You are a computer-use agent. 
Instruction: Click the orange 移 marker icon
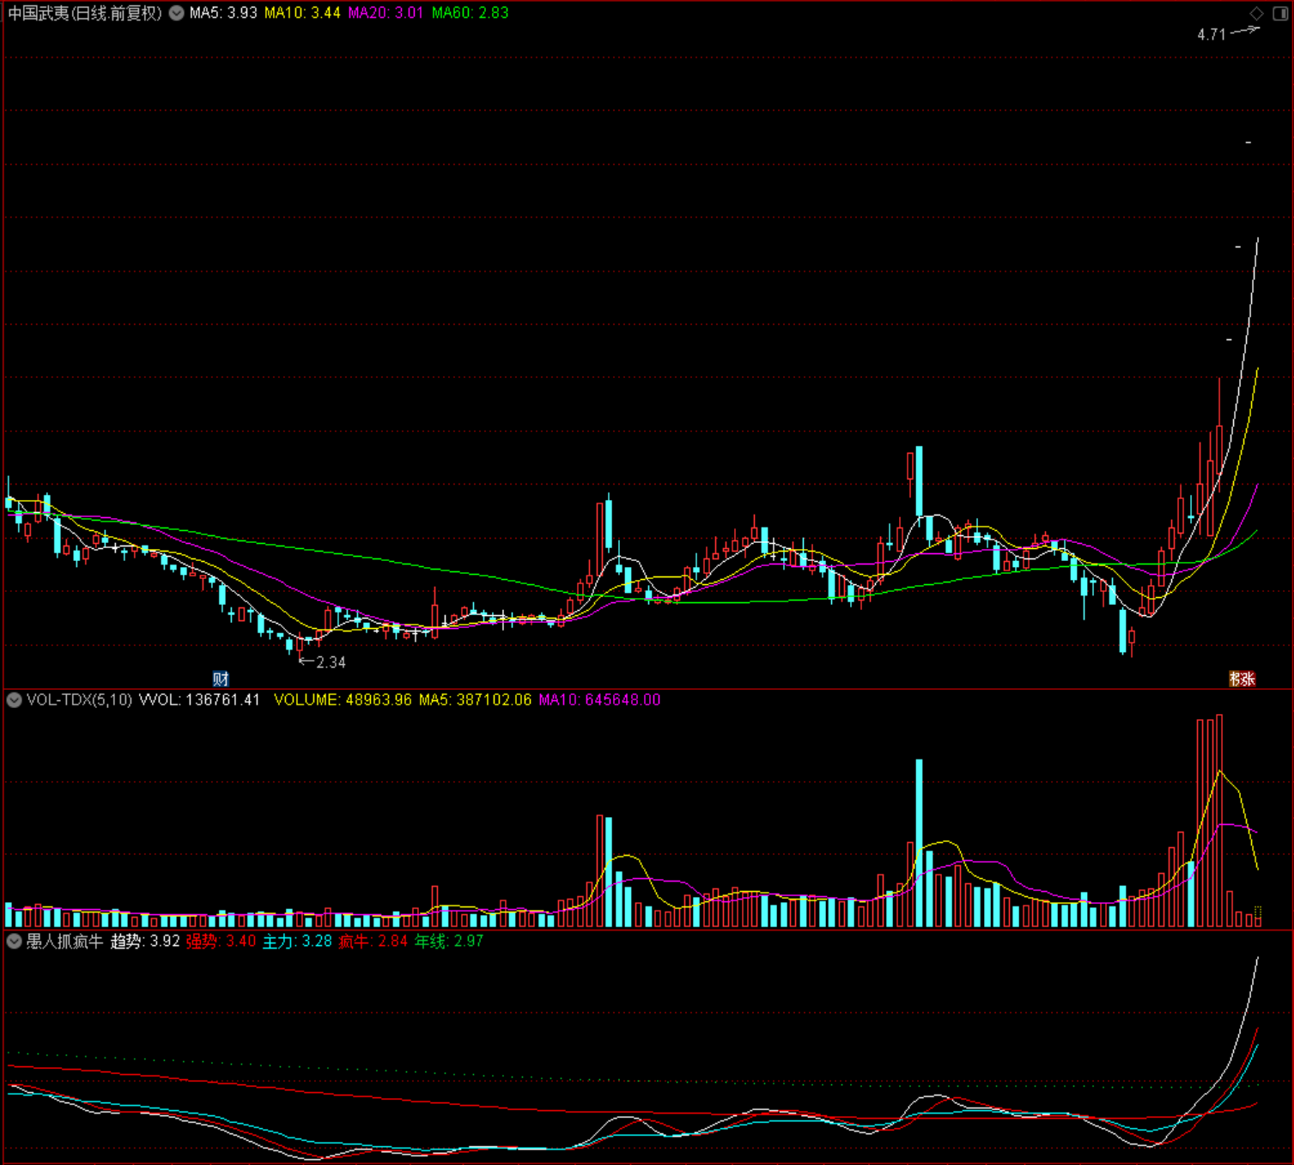pyautogui.click(x=1234, y=679)
